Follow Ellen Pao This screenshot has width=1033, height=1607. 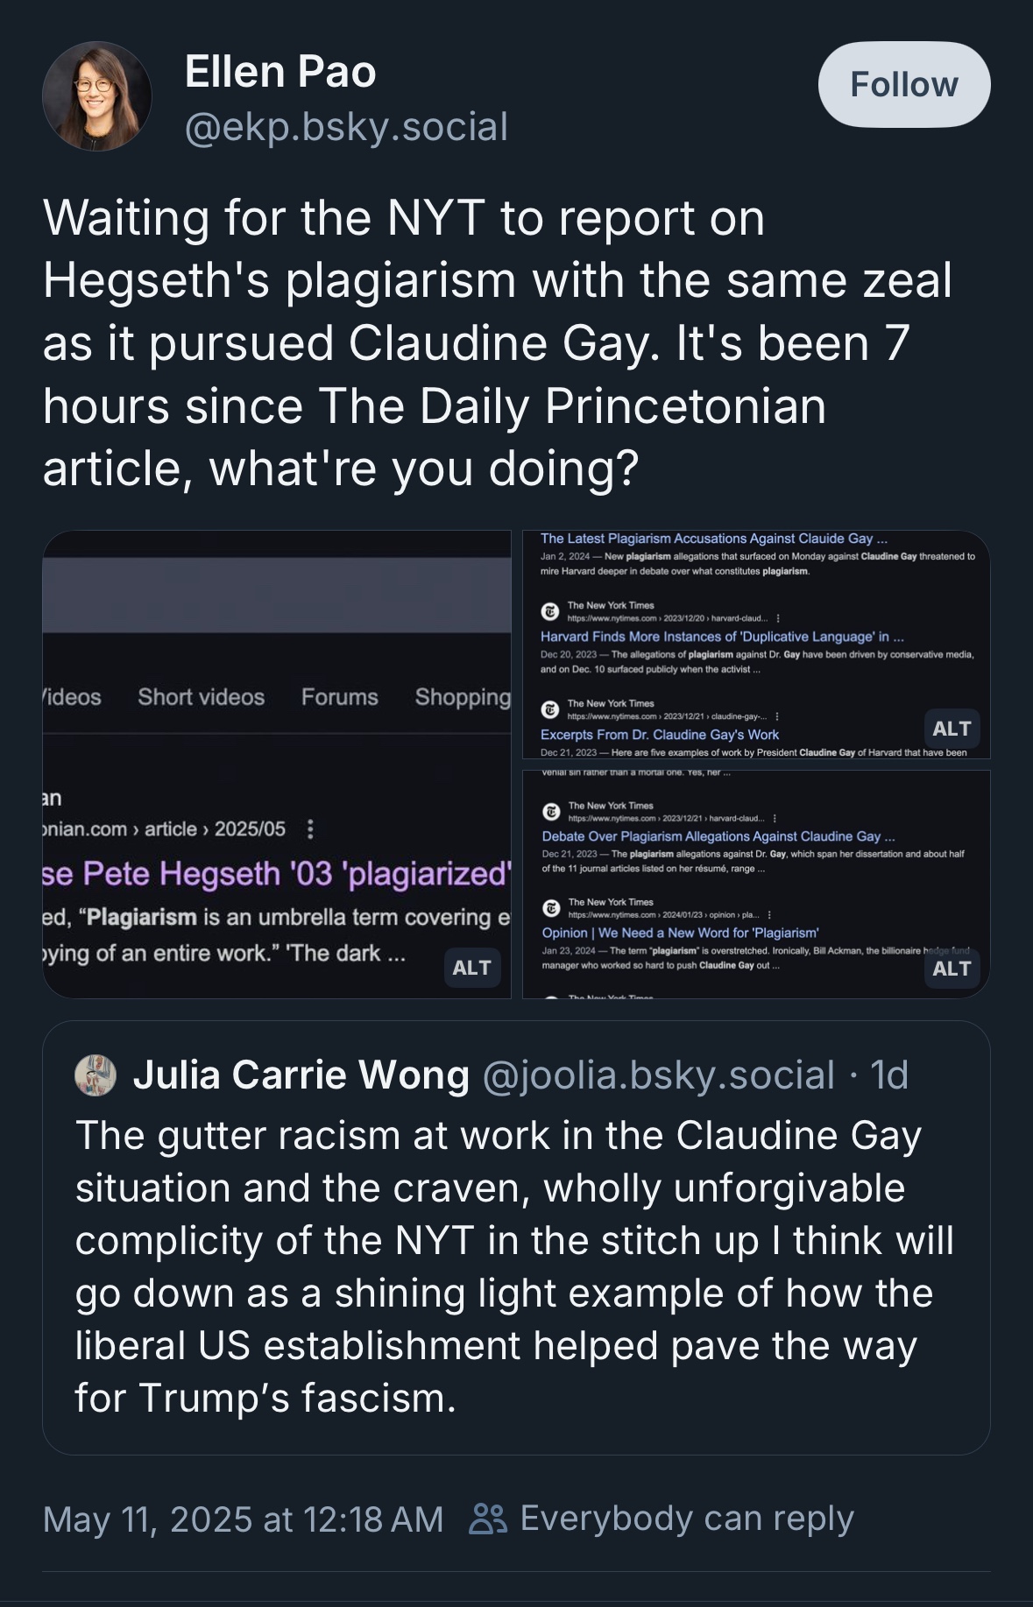pyautogui.click(x=904, y=85)
